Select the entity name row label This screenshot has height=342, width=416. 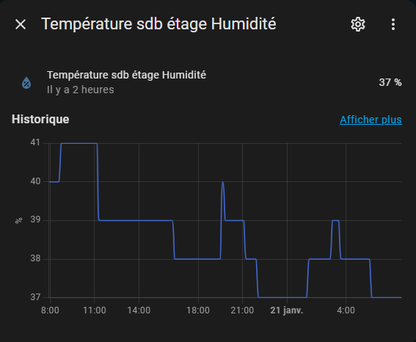[x=126, y=75]
